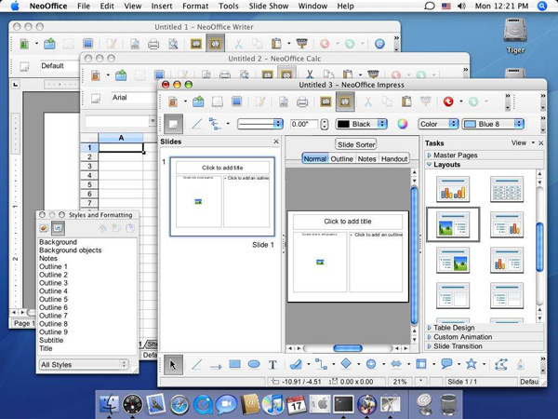Expand the Custom Animation section
The image size is (558, 419).
(462, 337)
